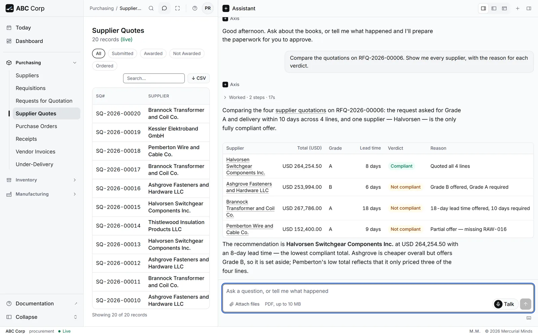This screenshot has height=336, width=538.
Task: Collapse the Purchasing section
Action: coord(42,62)
